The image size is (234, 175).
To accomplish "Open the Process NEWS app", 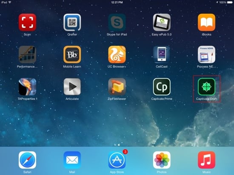I will 206,54.
